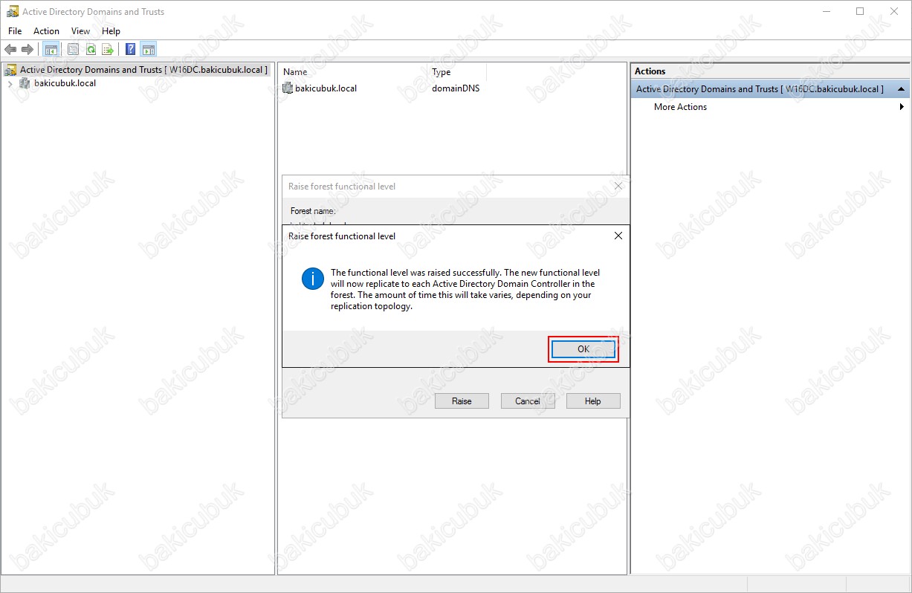
Task: Click the Help button in the dialog
Action: click(592, 401)
